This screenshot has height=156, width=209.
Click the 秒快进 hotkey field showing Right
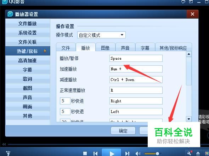click(136, 101)
